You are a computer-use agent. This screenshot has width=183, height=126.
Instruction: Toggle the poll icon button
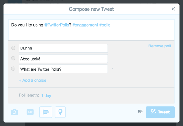click(x=46, y=112)
